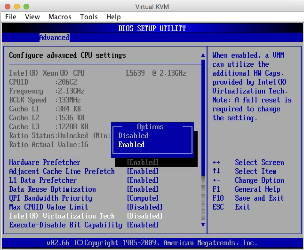The height and width of the screenshot is (250, 304).
Task: Choose Disabled in the Options popup
Action: pos(133,135)
